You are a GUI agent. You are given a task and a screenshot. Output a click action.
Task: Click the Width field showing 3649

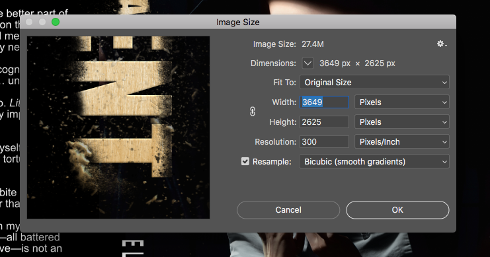click(325, 102)
